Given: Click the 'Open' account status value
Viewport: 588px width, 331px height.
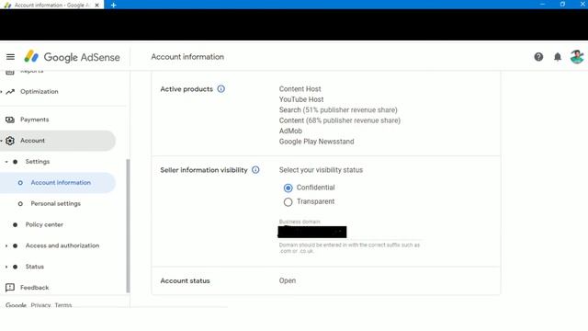Looking at the screenshot, I should [288, 280].
